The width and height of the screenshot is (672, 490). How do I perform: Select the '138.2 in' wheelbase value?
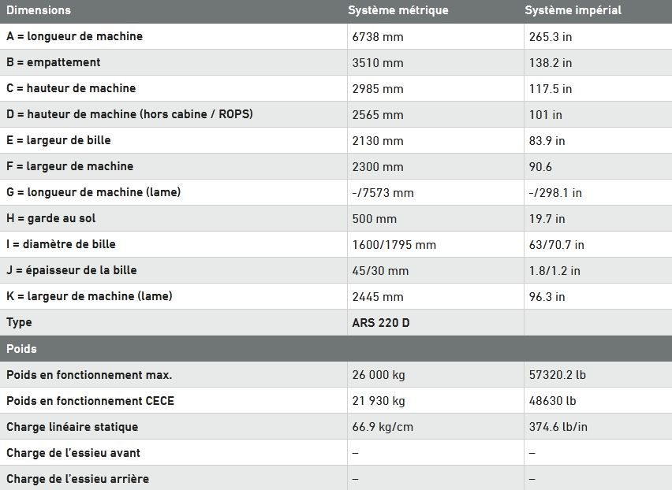coord(551,62)
